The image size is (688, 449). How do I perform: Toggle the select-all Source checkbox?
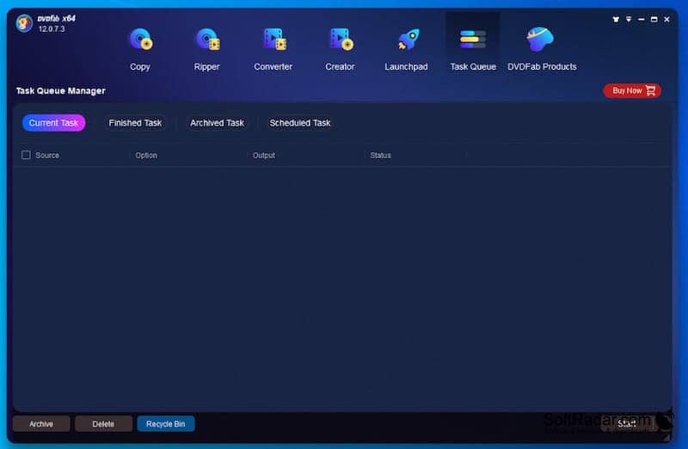pyautogui.click(x=26, y=155)
